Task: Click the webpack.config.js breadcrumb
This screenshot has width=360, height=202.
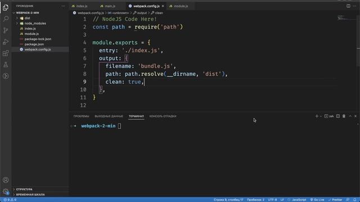Action: [x=91, y=13]
